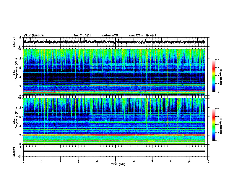Image resolution: width=234 pixels, height=181 pixels.
Task: Click inside the ch.1 spectrogram panel
Action: coord(114,72)
